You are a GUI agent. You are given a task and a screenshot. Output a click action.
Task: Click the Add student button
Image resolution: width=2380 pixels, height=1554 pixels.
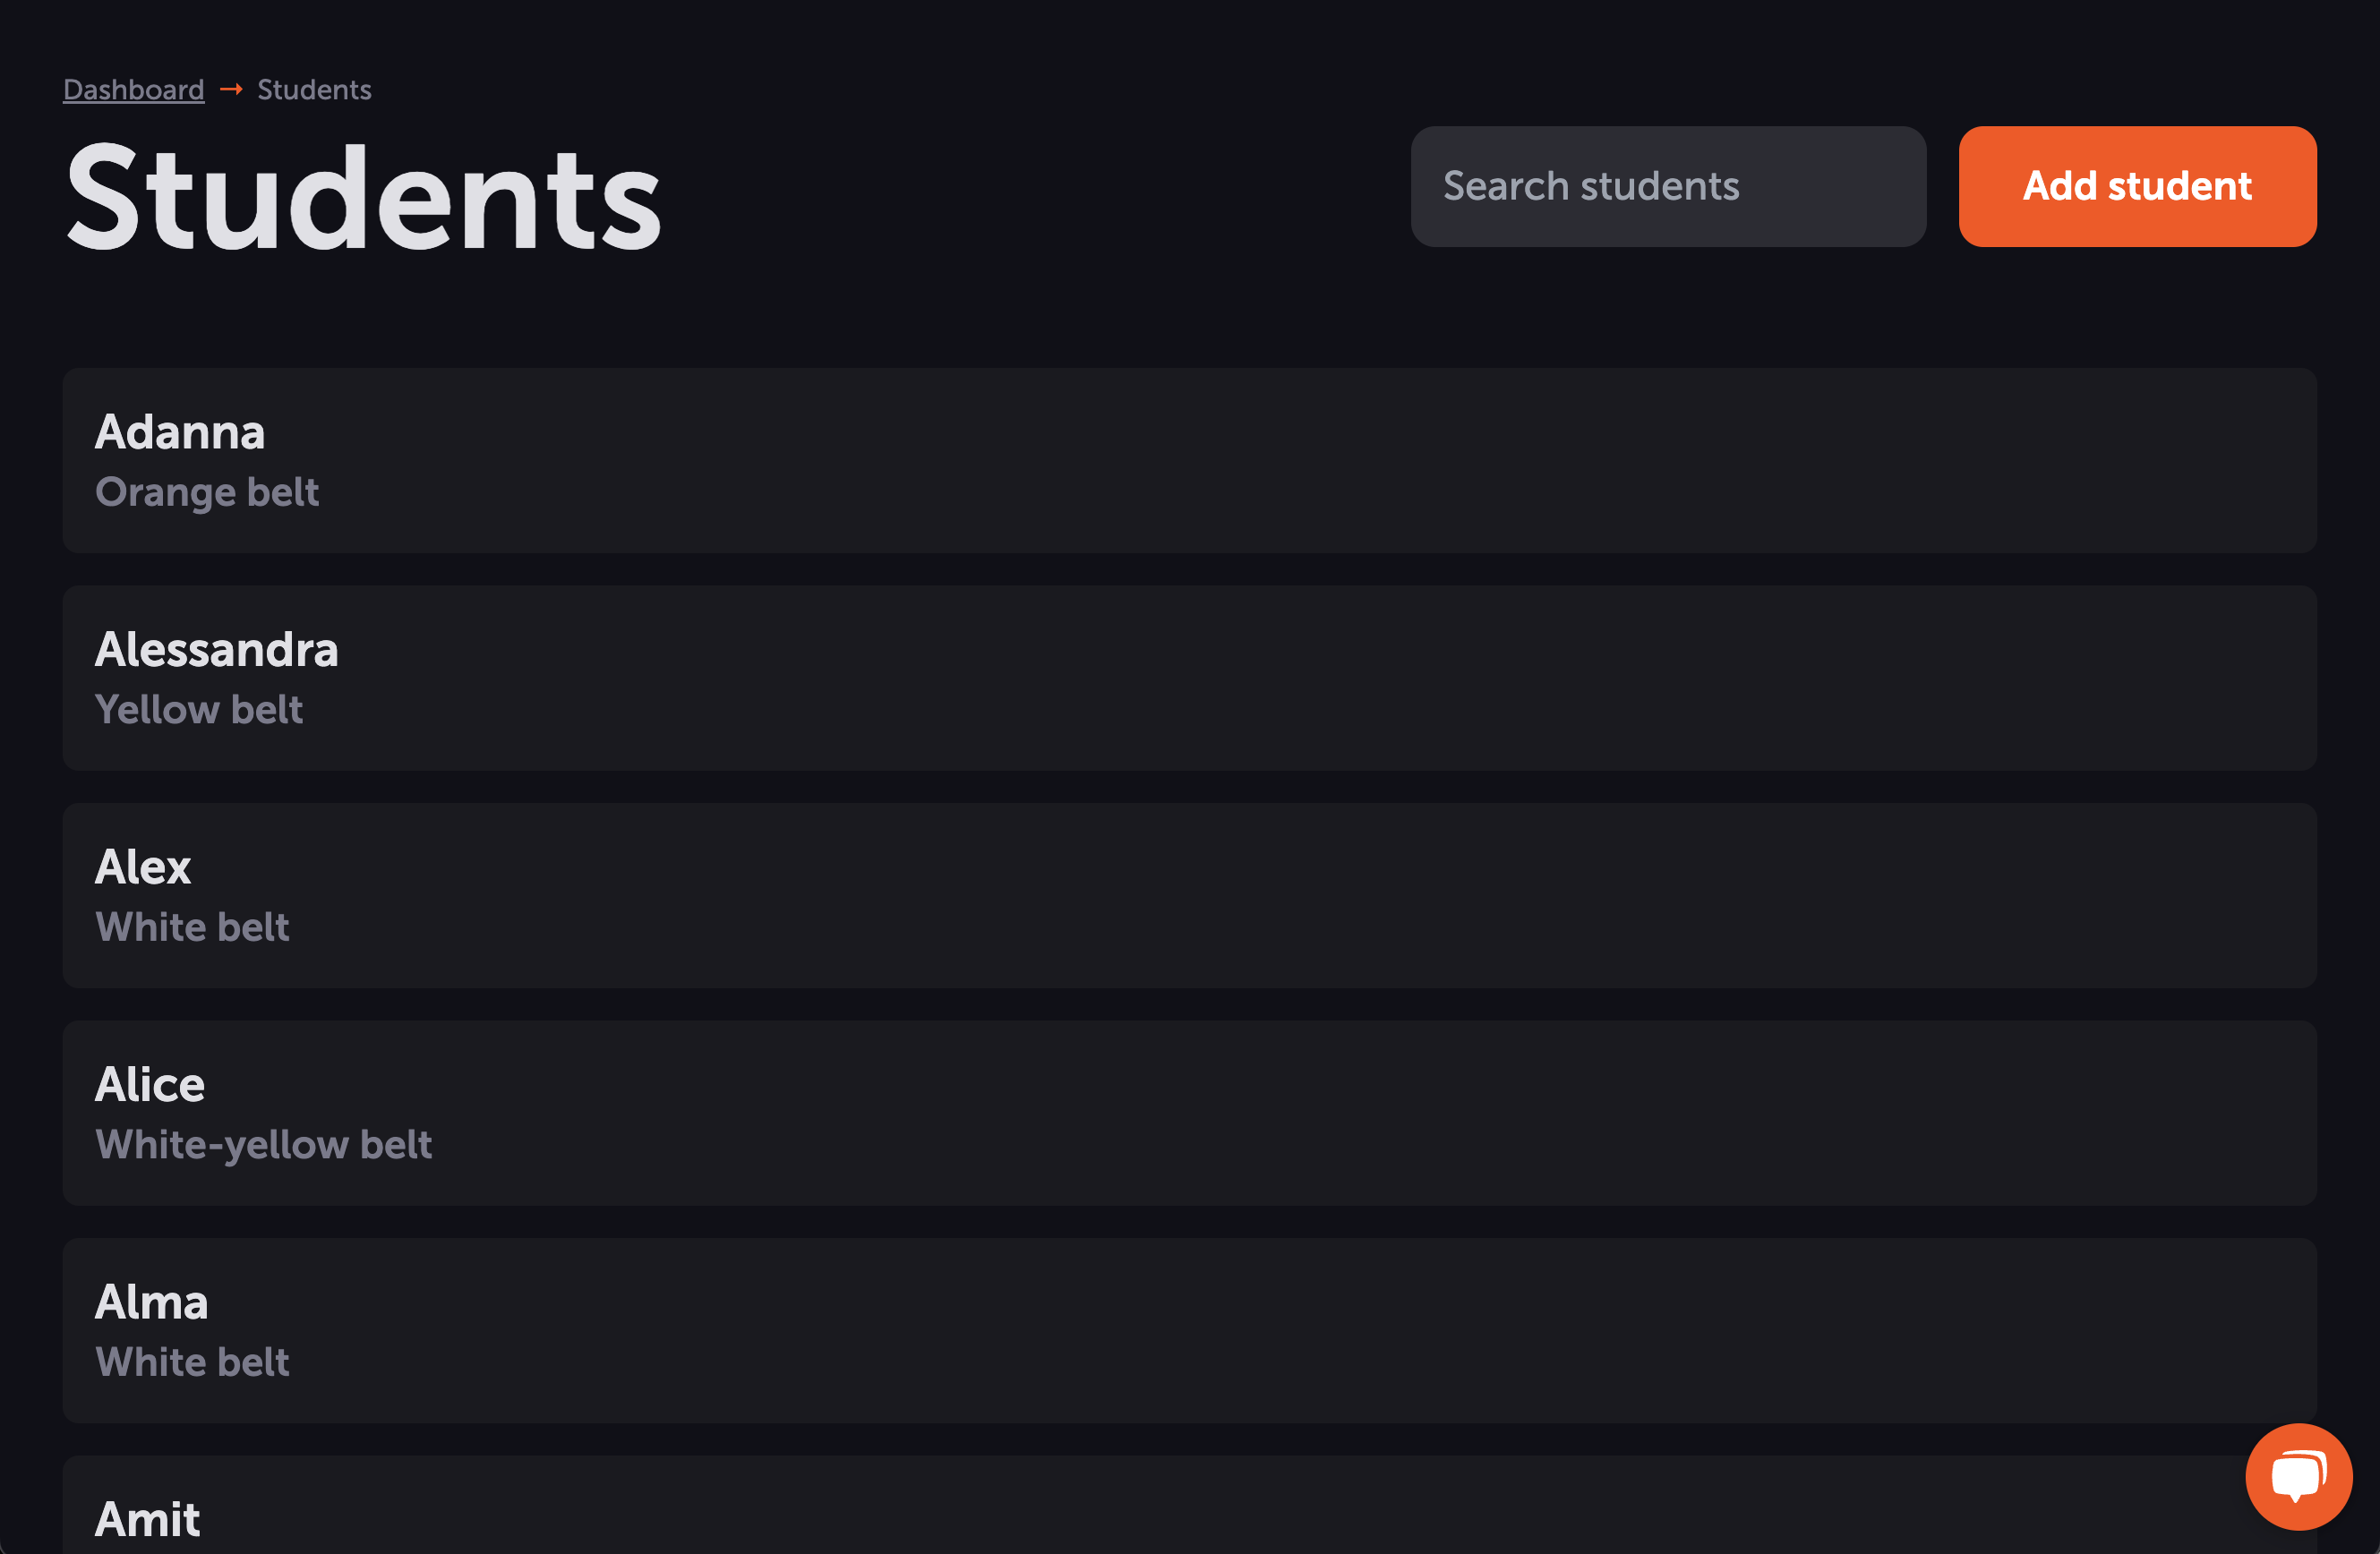click(2137, 187)
